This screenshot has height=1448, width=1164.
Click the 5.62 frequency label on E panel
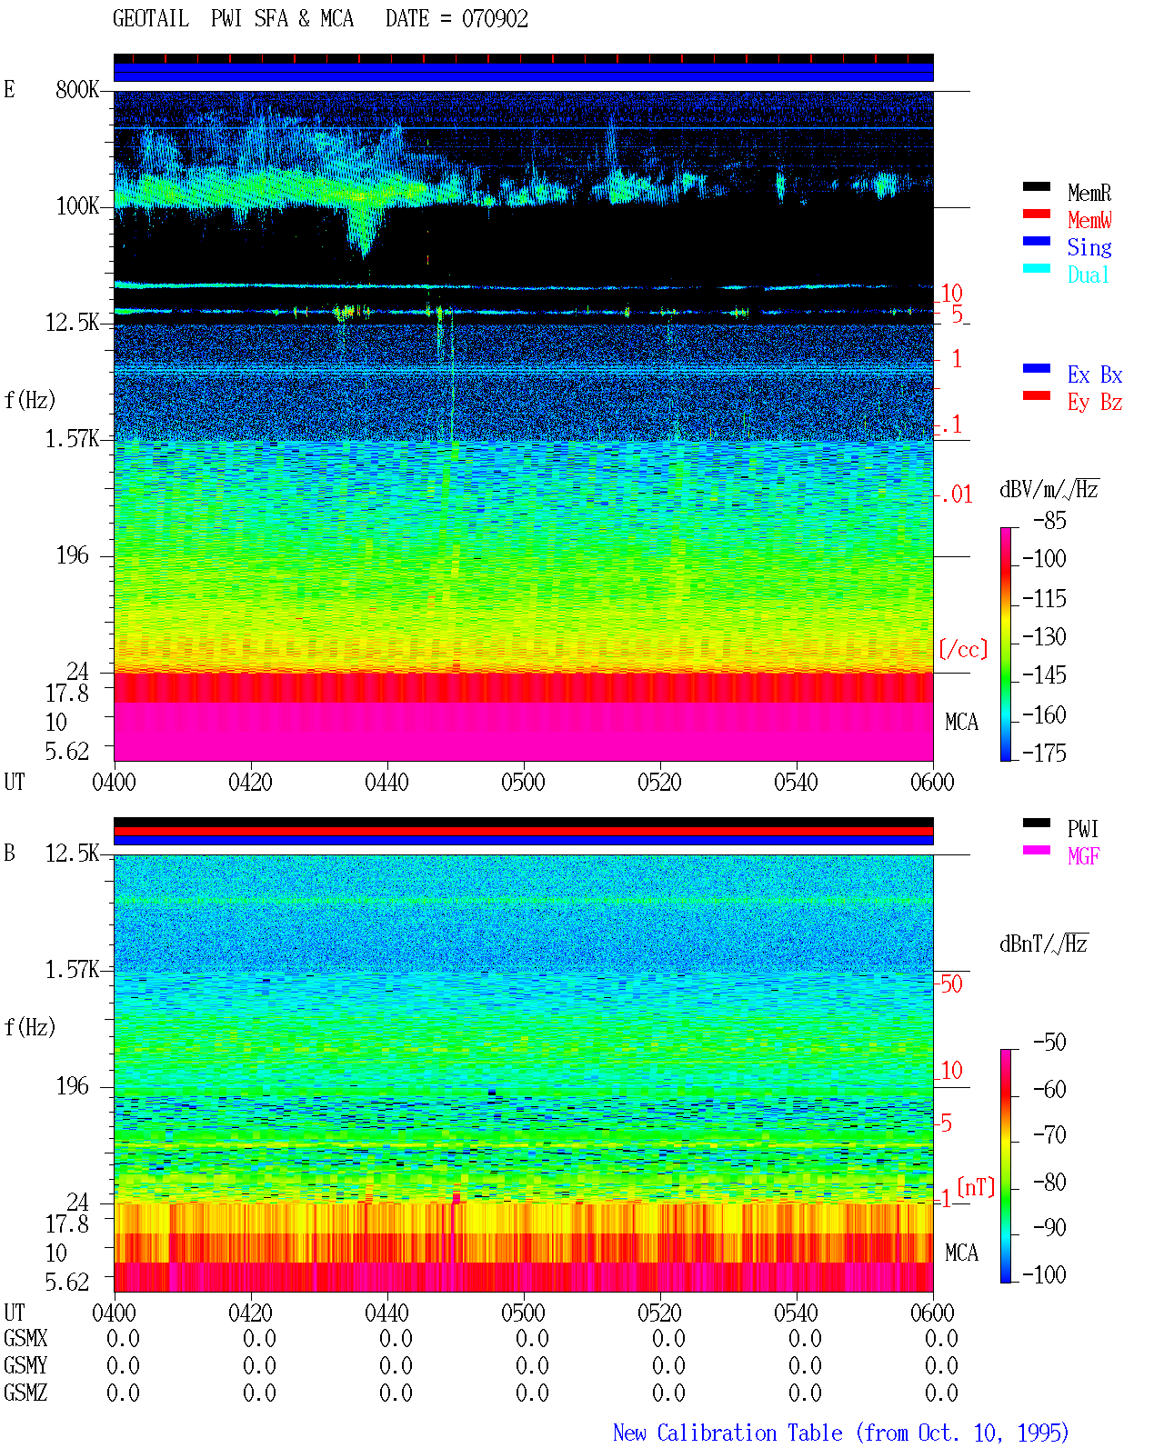pos(67,751)
